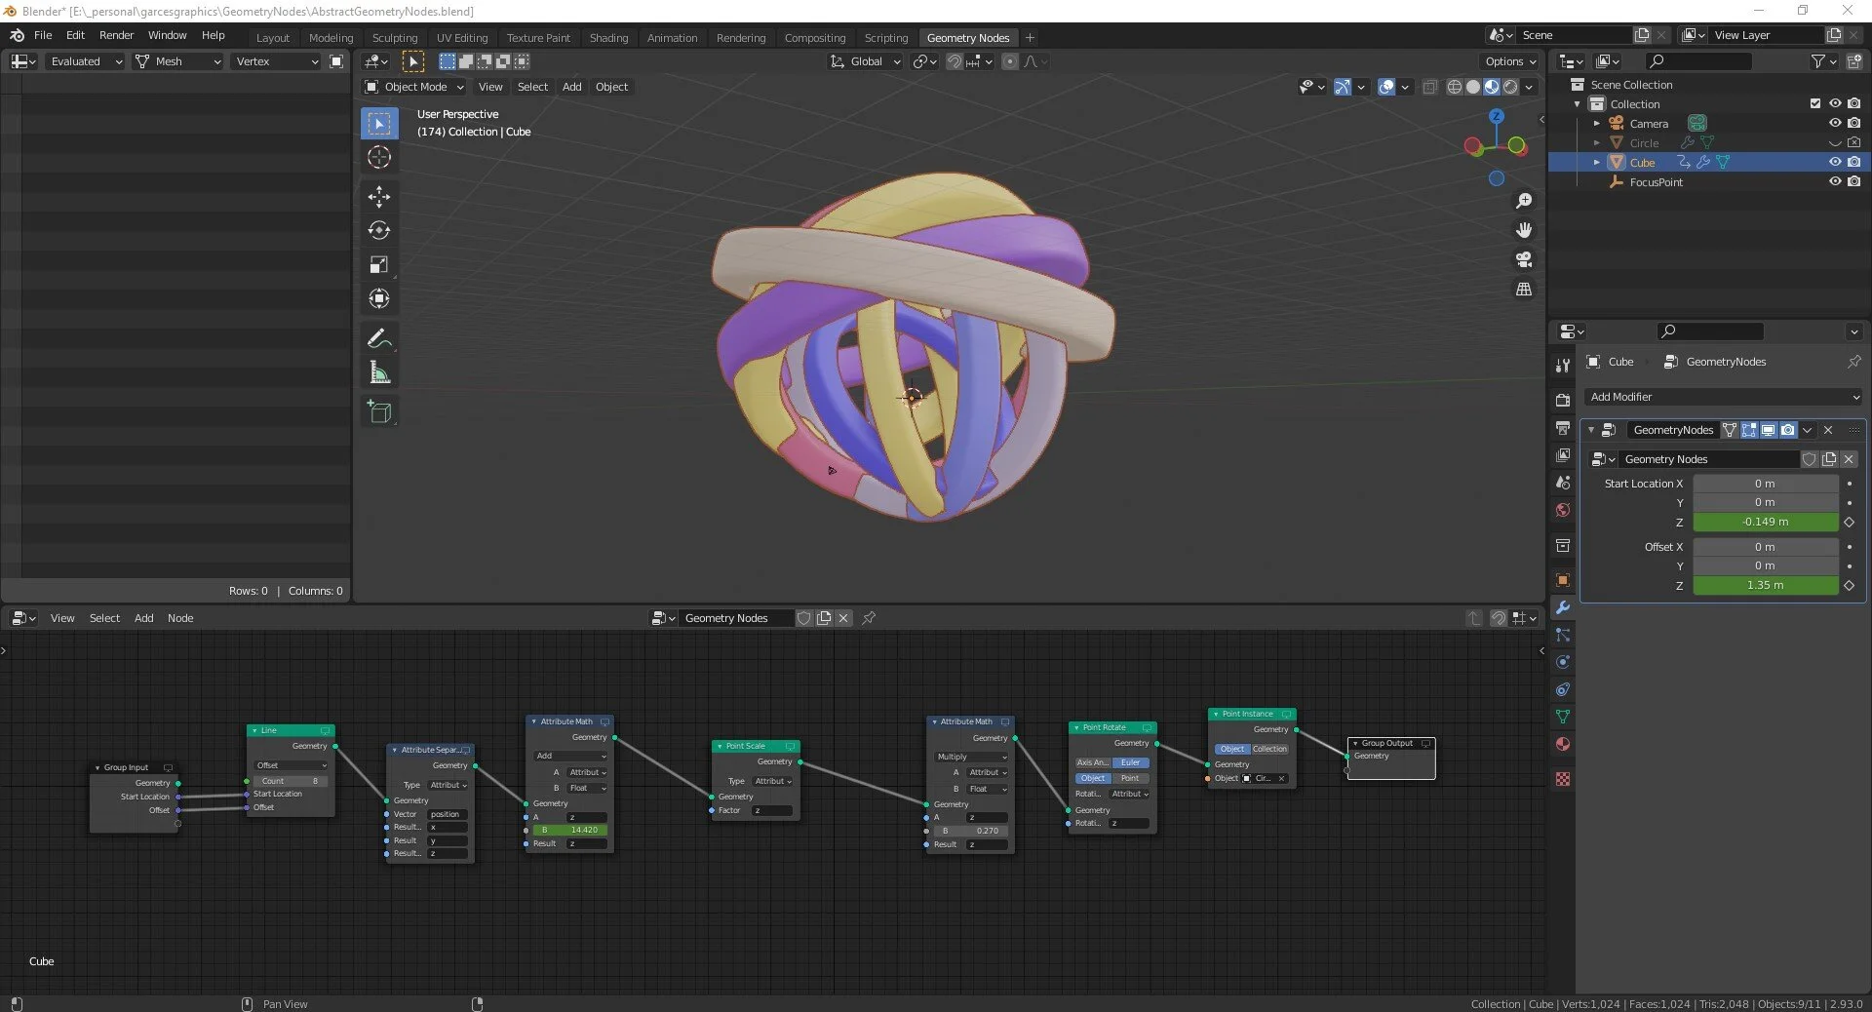Image resolution: width=1872 pixels, height=1012 pixels.
Task: Activate the Move tool
Action: (x=379, y=197)
